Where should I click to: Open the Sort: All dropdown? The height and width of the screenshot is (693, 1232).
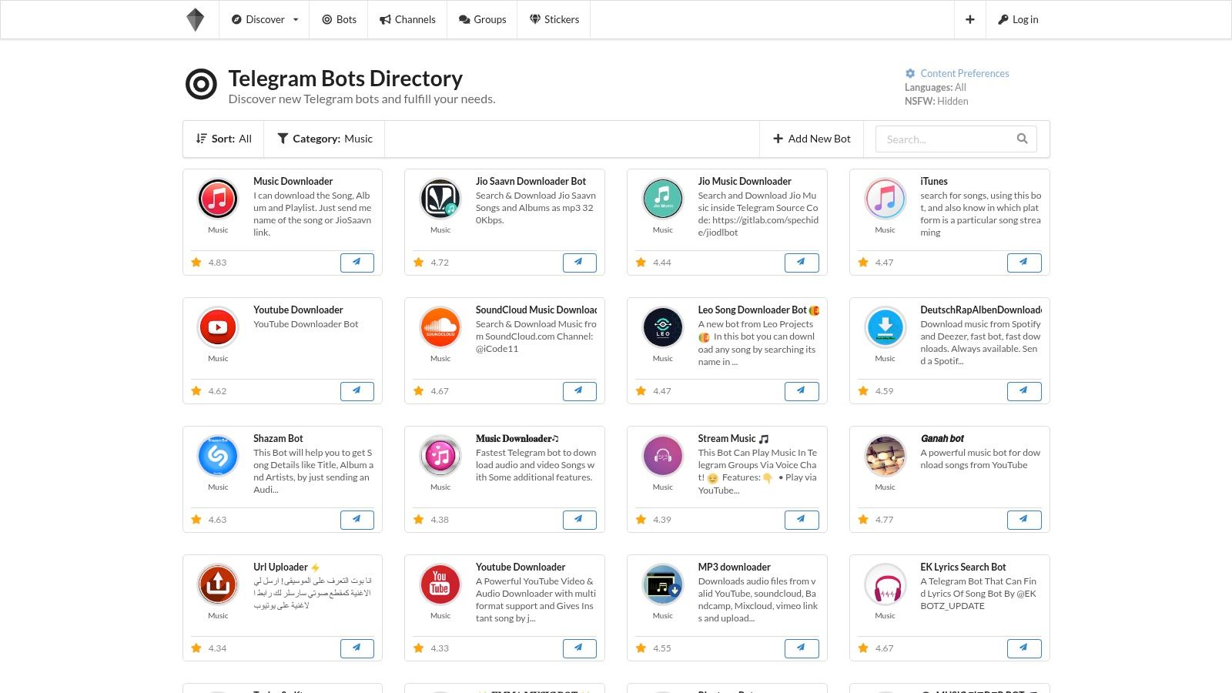[223, 139]
